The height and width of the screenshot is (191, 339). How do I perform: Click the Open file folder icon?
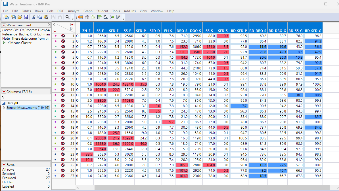(20, 17)
